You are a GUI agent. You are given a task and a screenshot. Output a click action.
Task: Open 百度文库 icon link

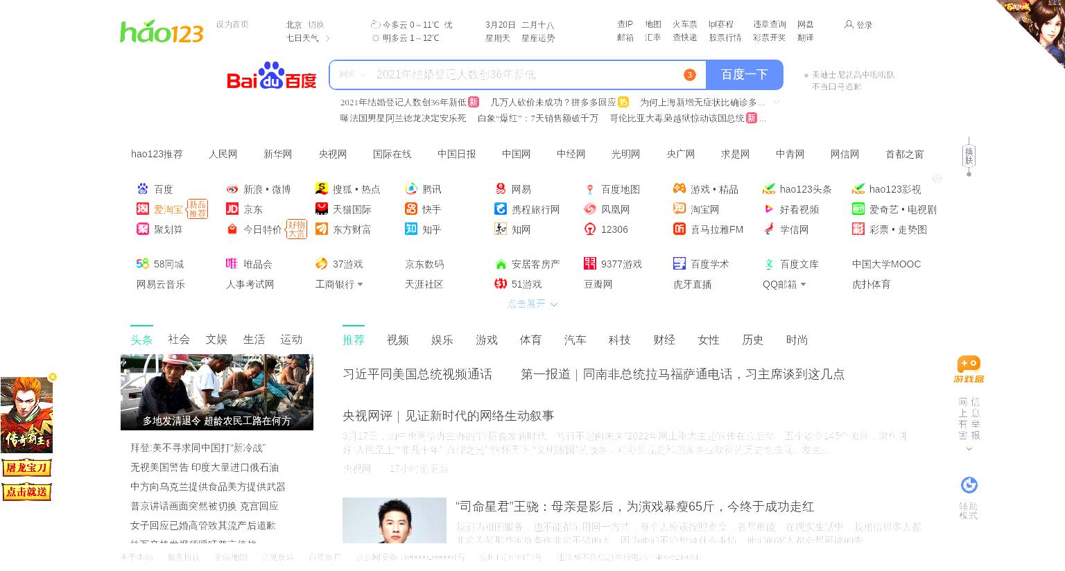[x=769, y=263]
